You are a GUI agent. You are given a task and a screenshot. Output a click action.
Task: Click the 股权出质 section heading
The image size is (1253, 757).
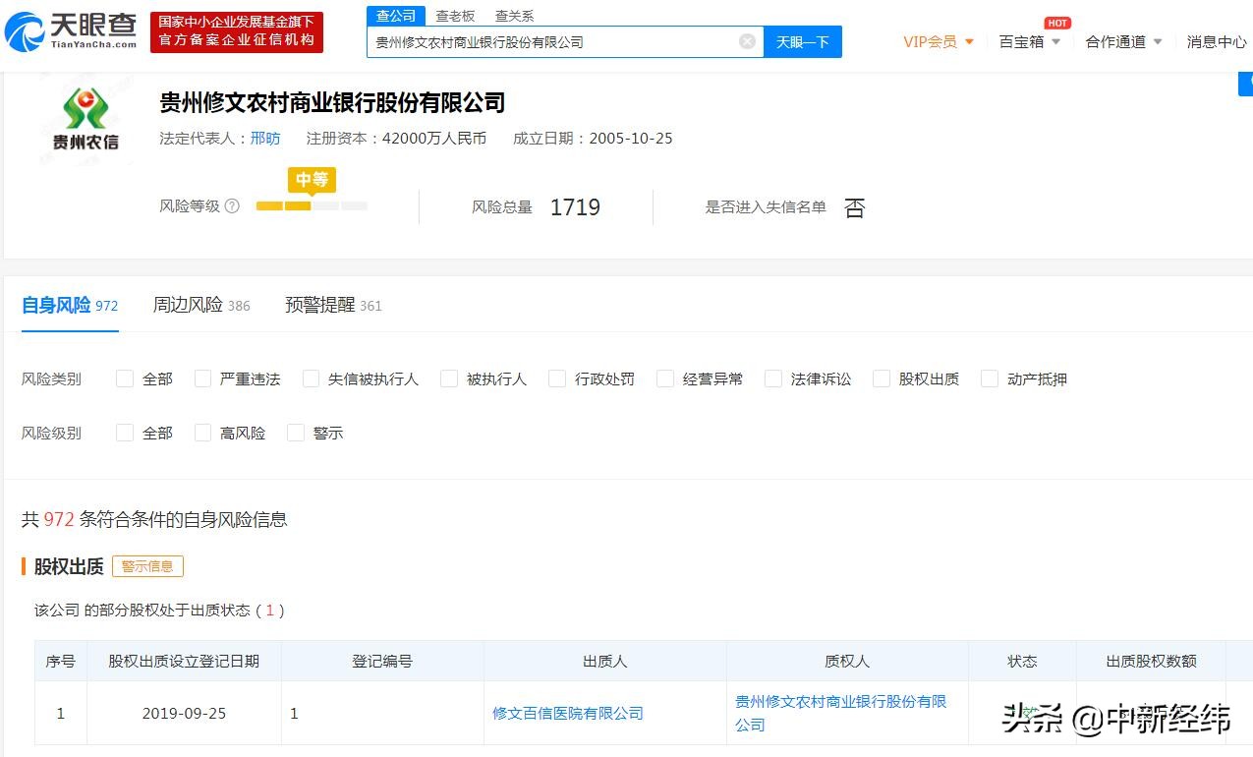click(69, 566)
